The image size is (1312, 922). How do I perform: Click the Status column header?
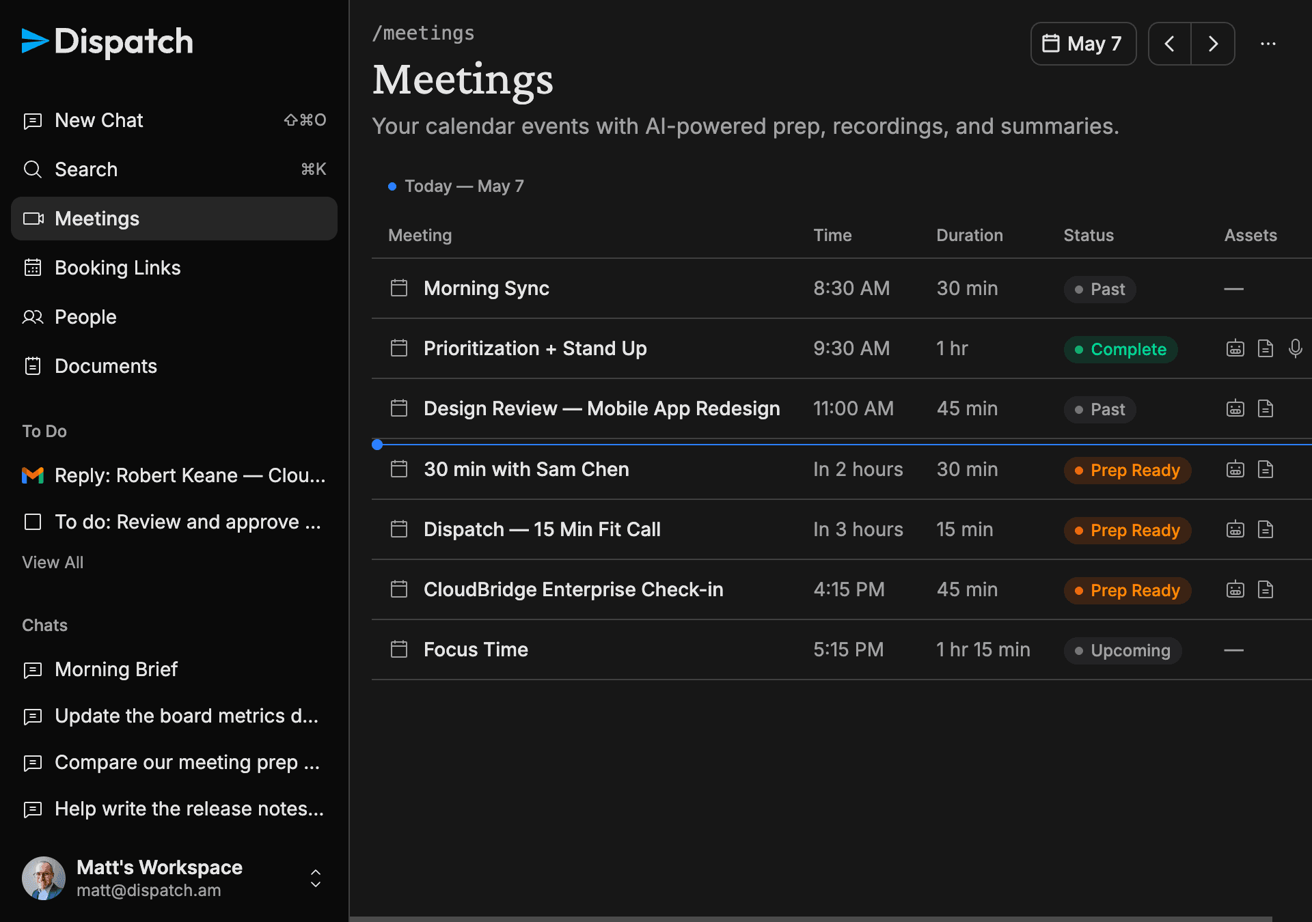pos(1089,235)
